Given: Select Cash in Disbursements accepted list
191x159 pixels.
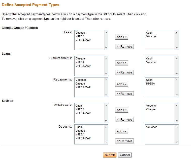Looking at the screenshot, I should (x=149, y=58).
